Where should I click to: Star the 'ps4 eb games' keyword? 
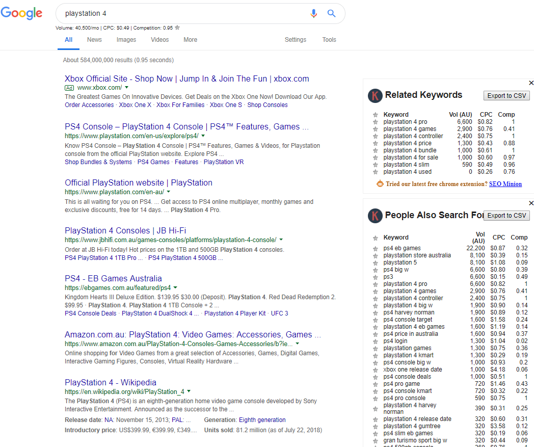(376, 249)
